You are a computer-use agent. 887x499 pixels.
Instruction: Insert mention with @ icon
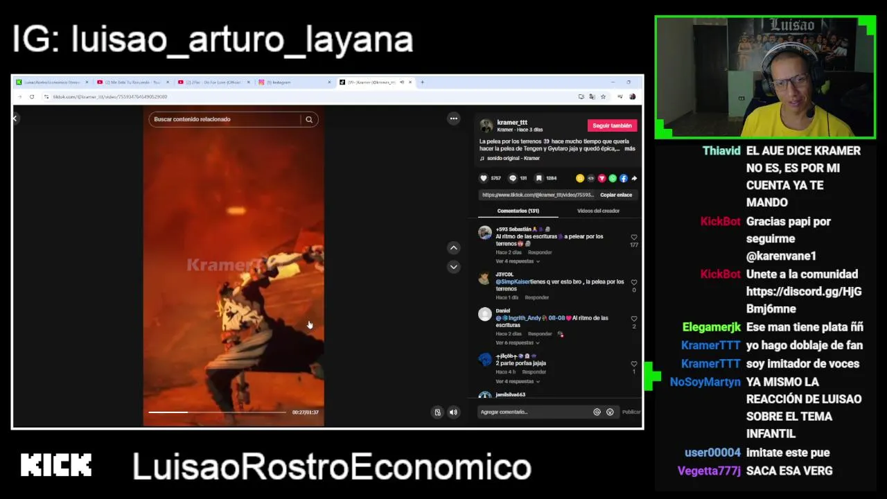pos(597,412)
